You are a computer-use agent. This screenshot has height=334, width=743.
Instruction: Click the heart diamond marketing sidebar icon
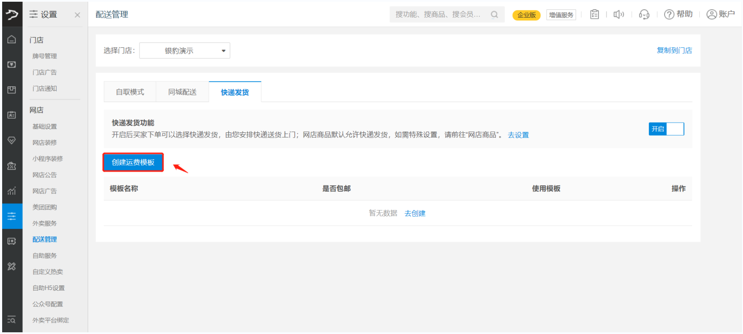coord(12,141)
